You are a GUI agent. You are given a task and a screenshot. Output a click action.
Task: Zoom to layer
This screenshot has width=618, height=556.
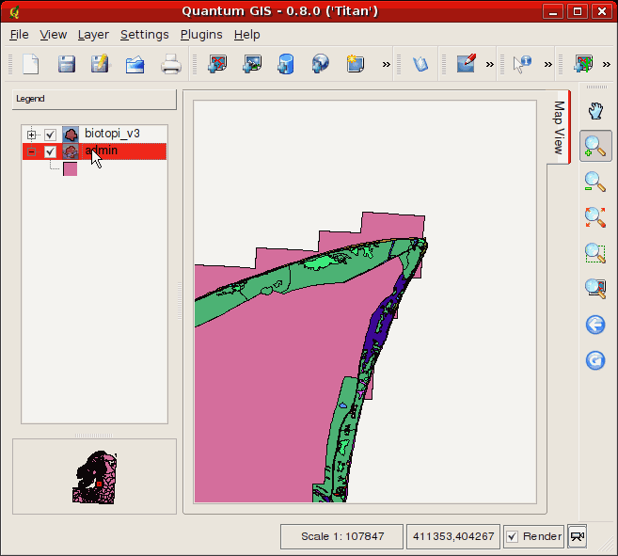[595, 288]
